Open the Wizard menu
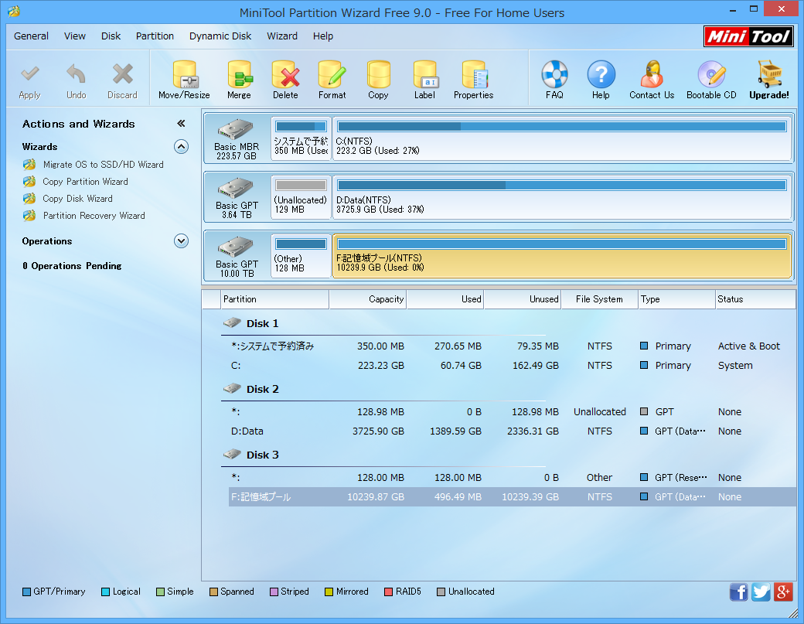 282,36
